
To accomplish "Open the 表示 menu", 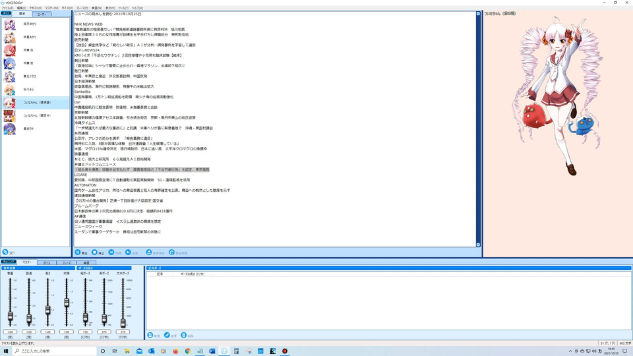I will coord(110,8).
